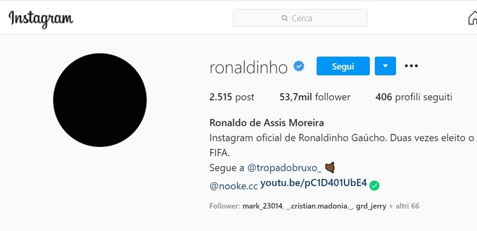Open follower _.cristian.madonia._'s profile
The width and height of the screenshot is (477, 231).
click(320, 206)
